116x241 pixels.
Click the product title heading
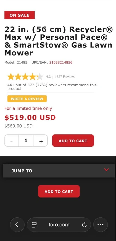[x=59, y=41]
